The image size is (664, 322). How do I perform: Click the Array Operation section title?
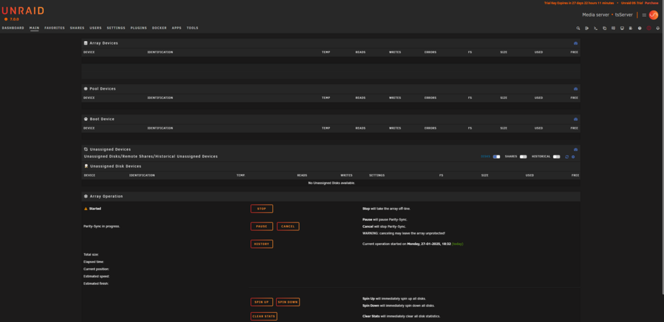point(106,197)
